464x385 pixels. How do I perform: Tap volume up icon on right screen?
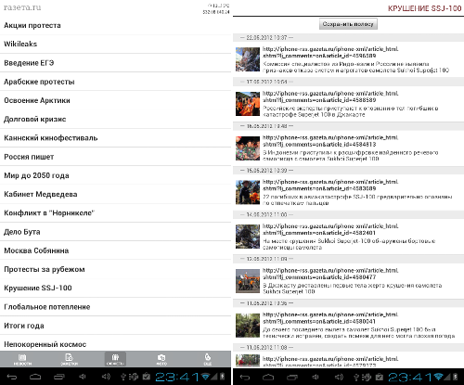pyautogui.click(x=339, y=377)
